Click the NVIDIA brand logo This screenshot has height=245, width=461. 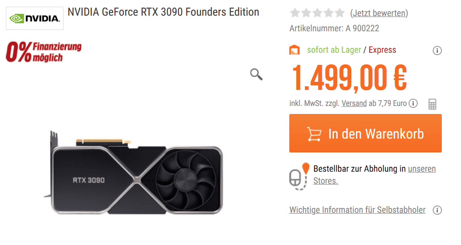34,18
